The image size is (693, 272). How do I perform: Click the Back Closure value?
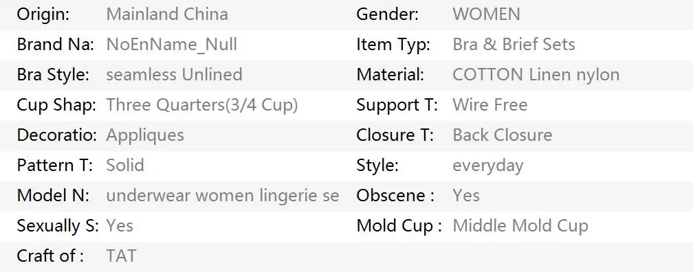tap(503, 135)
